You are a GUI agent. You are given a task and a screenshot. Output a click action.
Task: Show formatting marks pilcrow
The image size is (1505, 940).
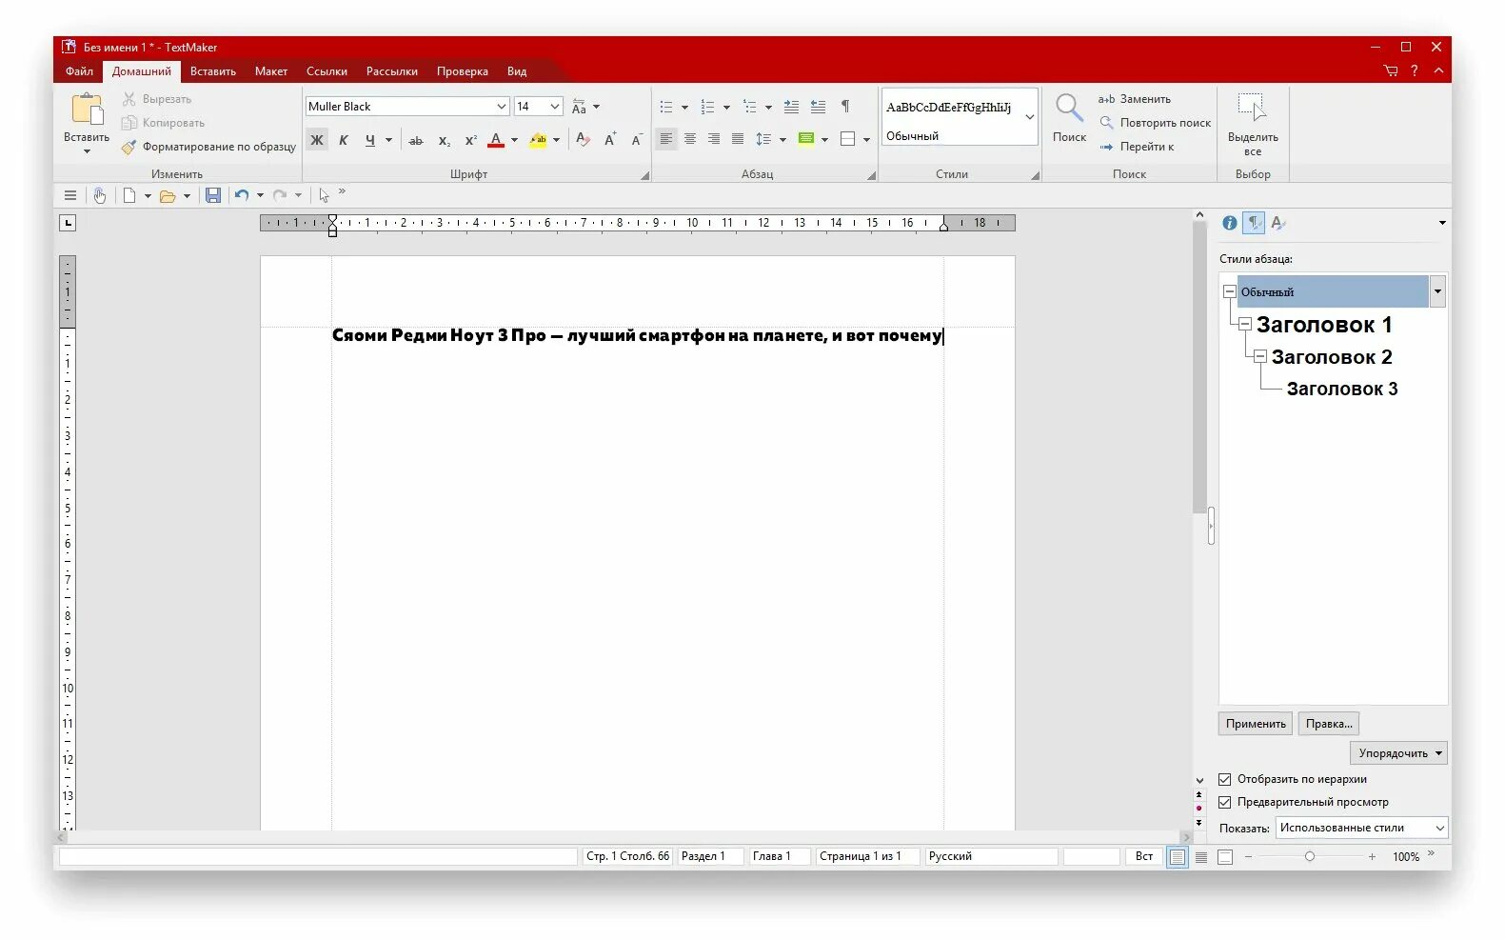[845, 107]
